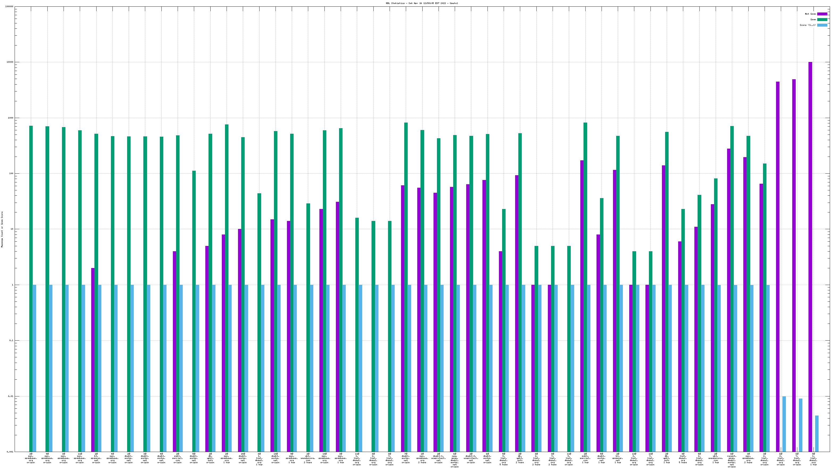This screenshot has height=469, width=834.
Task: Click the '2@ ubl.unsubscore.com 2 hops' label
Action: click(308, 458)
